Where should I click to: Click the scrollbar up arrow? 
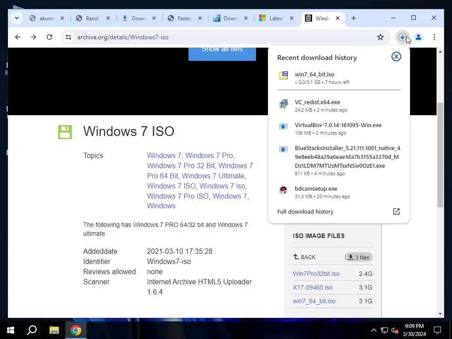[x=440, y=52]
